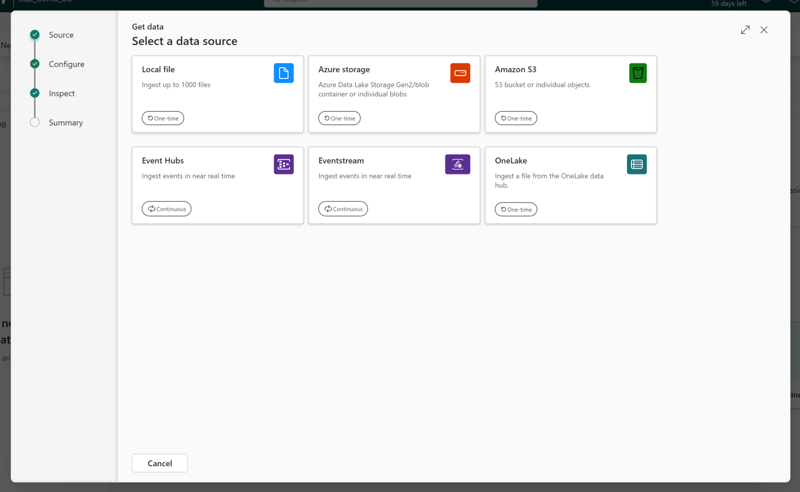Click the purple Eventstream icon

pos(458,165)
